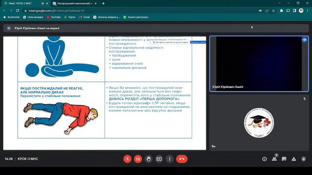Close the Ужгородський національний tab
The width and height of the screenshot is (312, 175).
point(96,3)
